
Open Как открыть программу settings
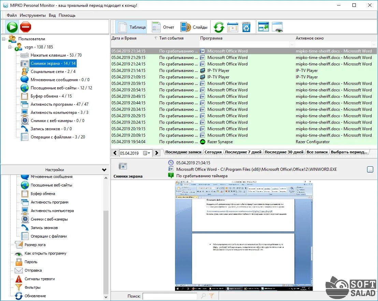(45, 253)
